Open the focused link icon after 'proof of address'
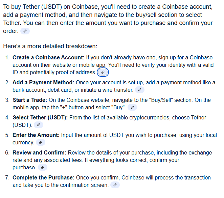 [103, 72]
